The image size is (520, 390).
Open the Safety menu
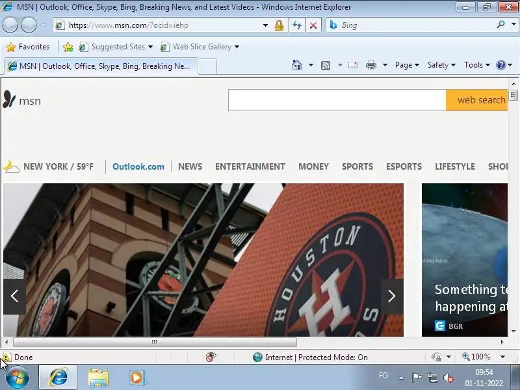(441, 65)
